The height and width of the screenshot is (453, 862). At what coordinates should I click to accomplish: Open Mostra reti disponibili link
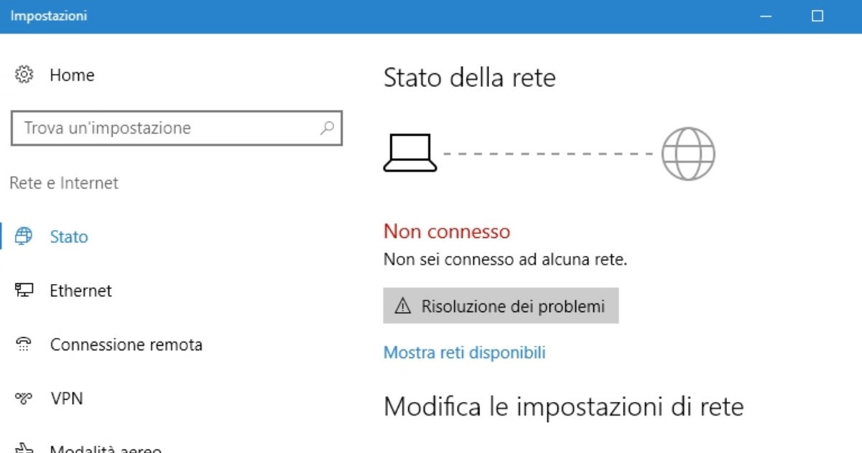[x=465, y=352]
